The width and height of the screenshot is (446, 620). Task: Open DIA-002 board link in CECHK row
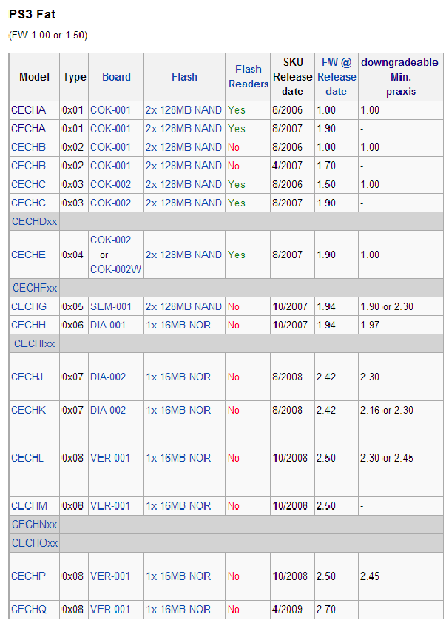(x=108, y=410)
